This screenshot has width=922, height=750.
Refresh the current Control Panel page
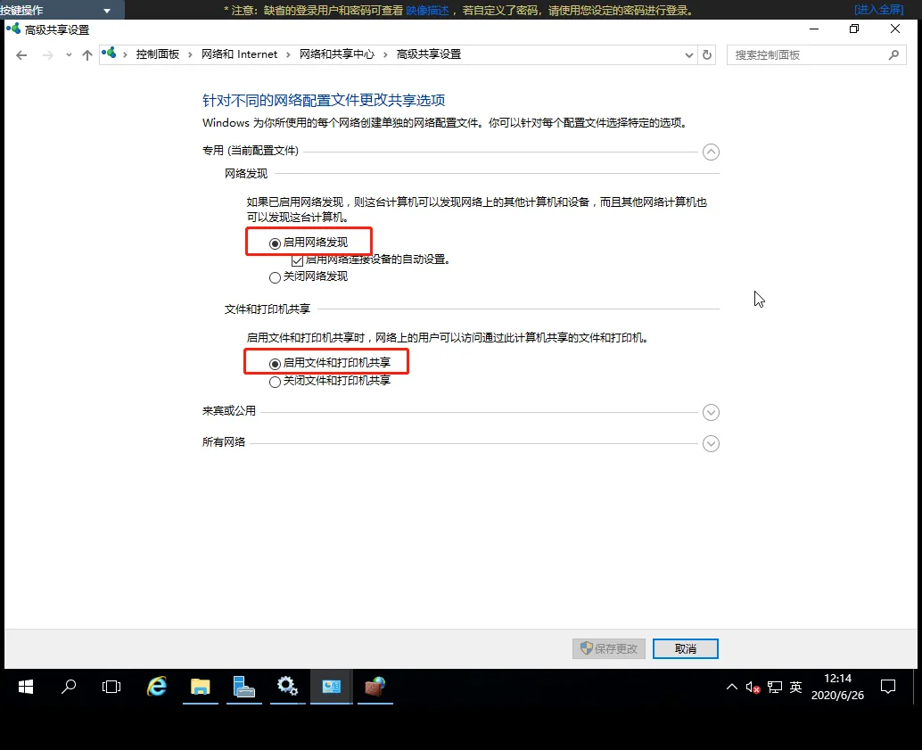[707, 54]
